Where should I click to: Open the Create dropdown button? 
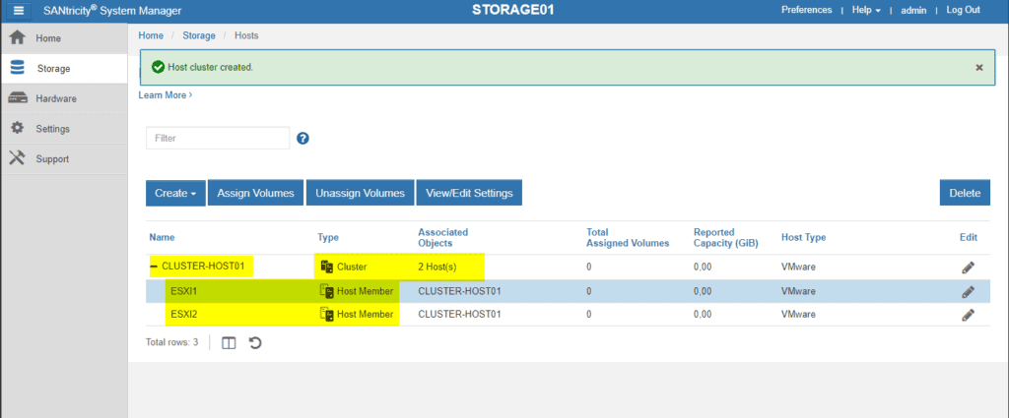[175, 194]
